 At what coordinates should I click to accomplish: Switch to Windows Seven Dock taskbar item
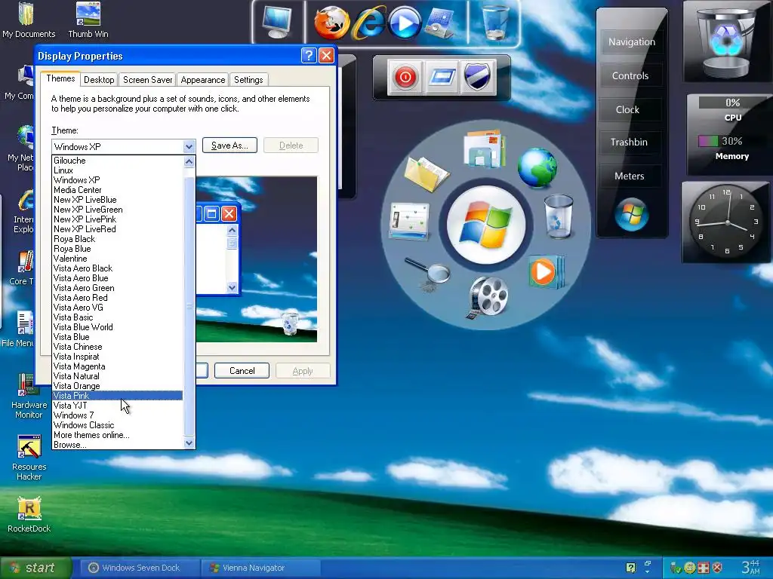tap(140, 568)
